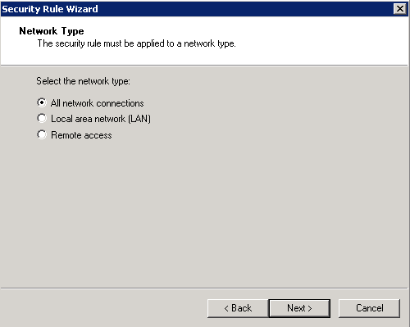410x327 pixels.
Task: Click the left chevron on the Back button
Action: 226,309
